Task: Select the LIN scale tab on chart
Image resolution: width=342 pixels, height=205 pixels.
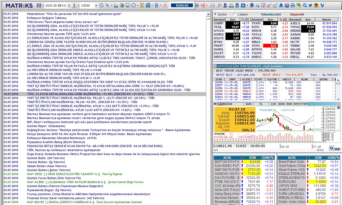Action: tap(273, 104)
